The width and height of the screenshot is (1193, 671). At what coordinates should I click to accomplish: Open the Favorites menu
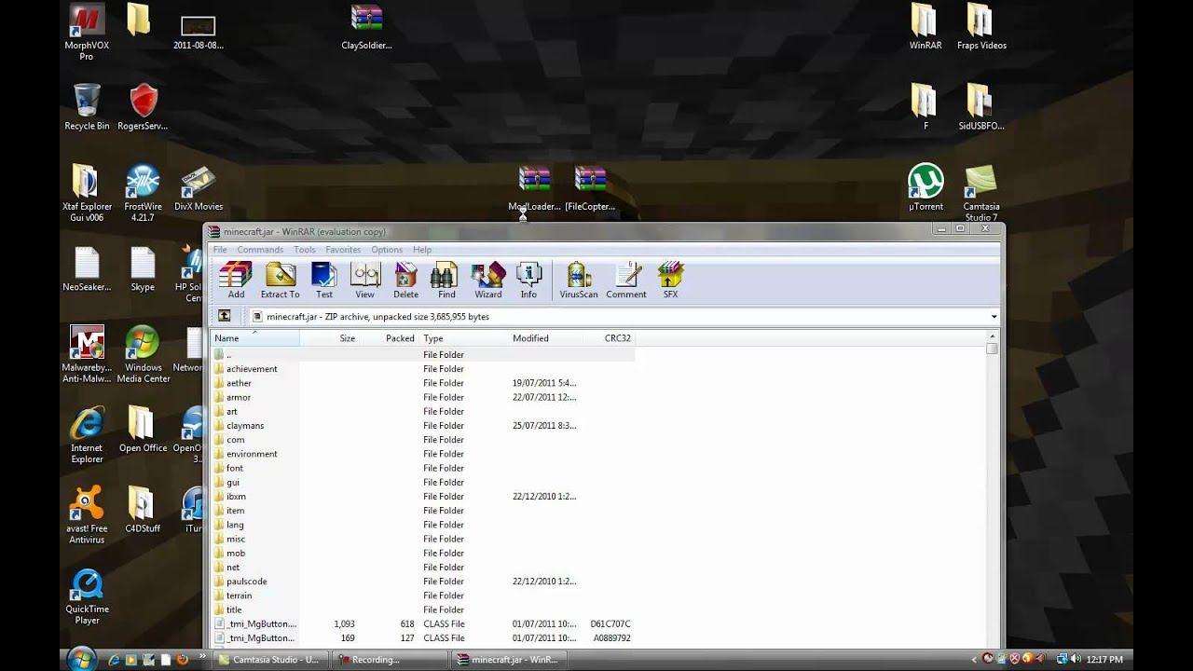click(x=343, y=250)
